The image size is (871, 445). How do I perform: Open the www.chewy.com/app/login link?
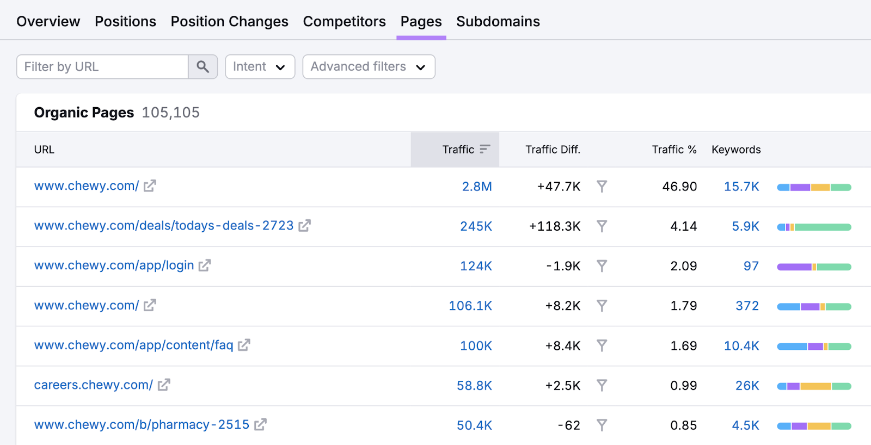(114, 265)
